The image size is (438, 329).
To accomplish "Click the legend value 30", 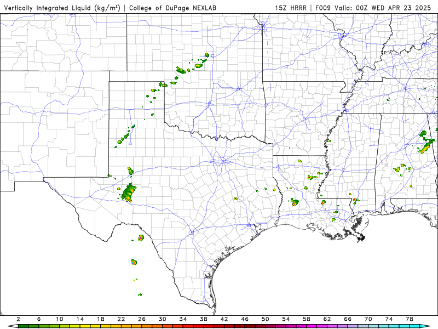I will (x=162, y=319).
